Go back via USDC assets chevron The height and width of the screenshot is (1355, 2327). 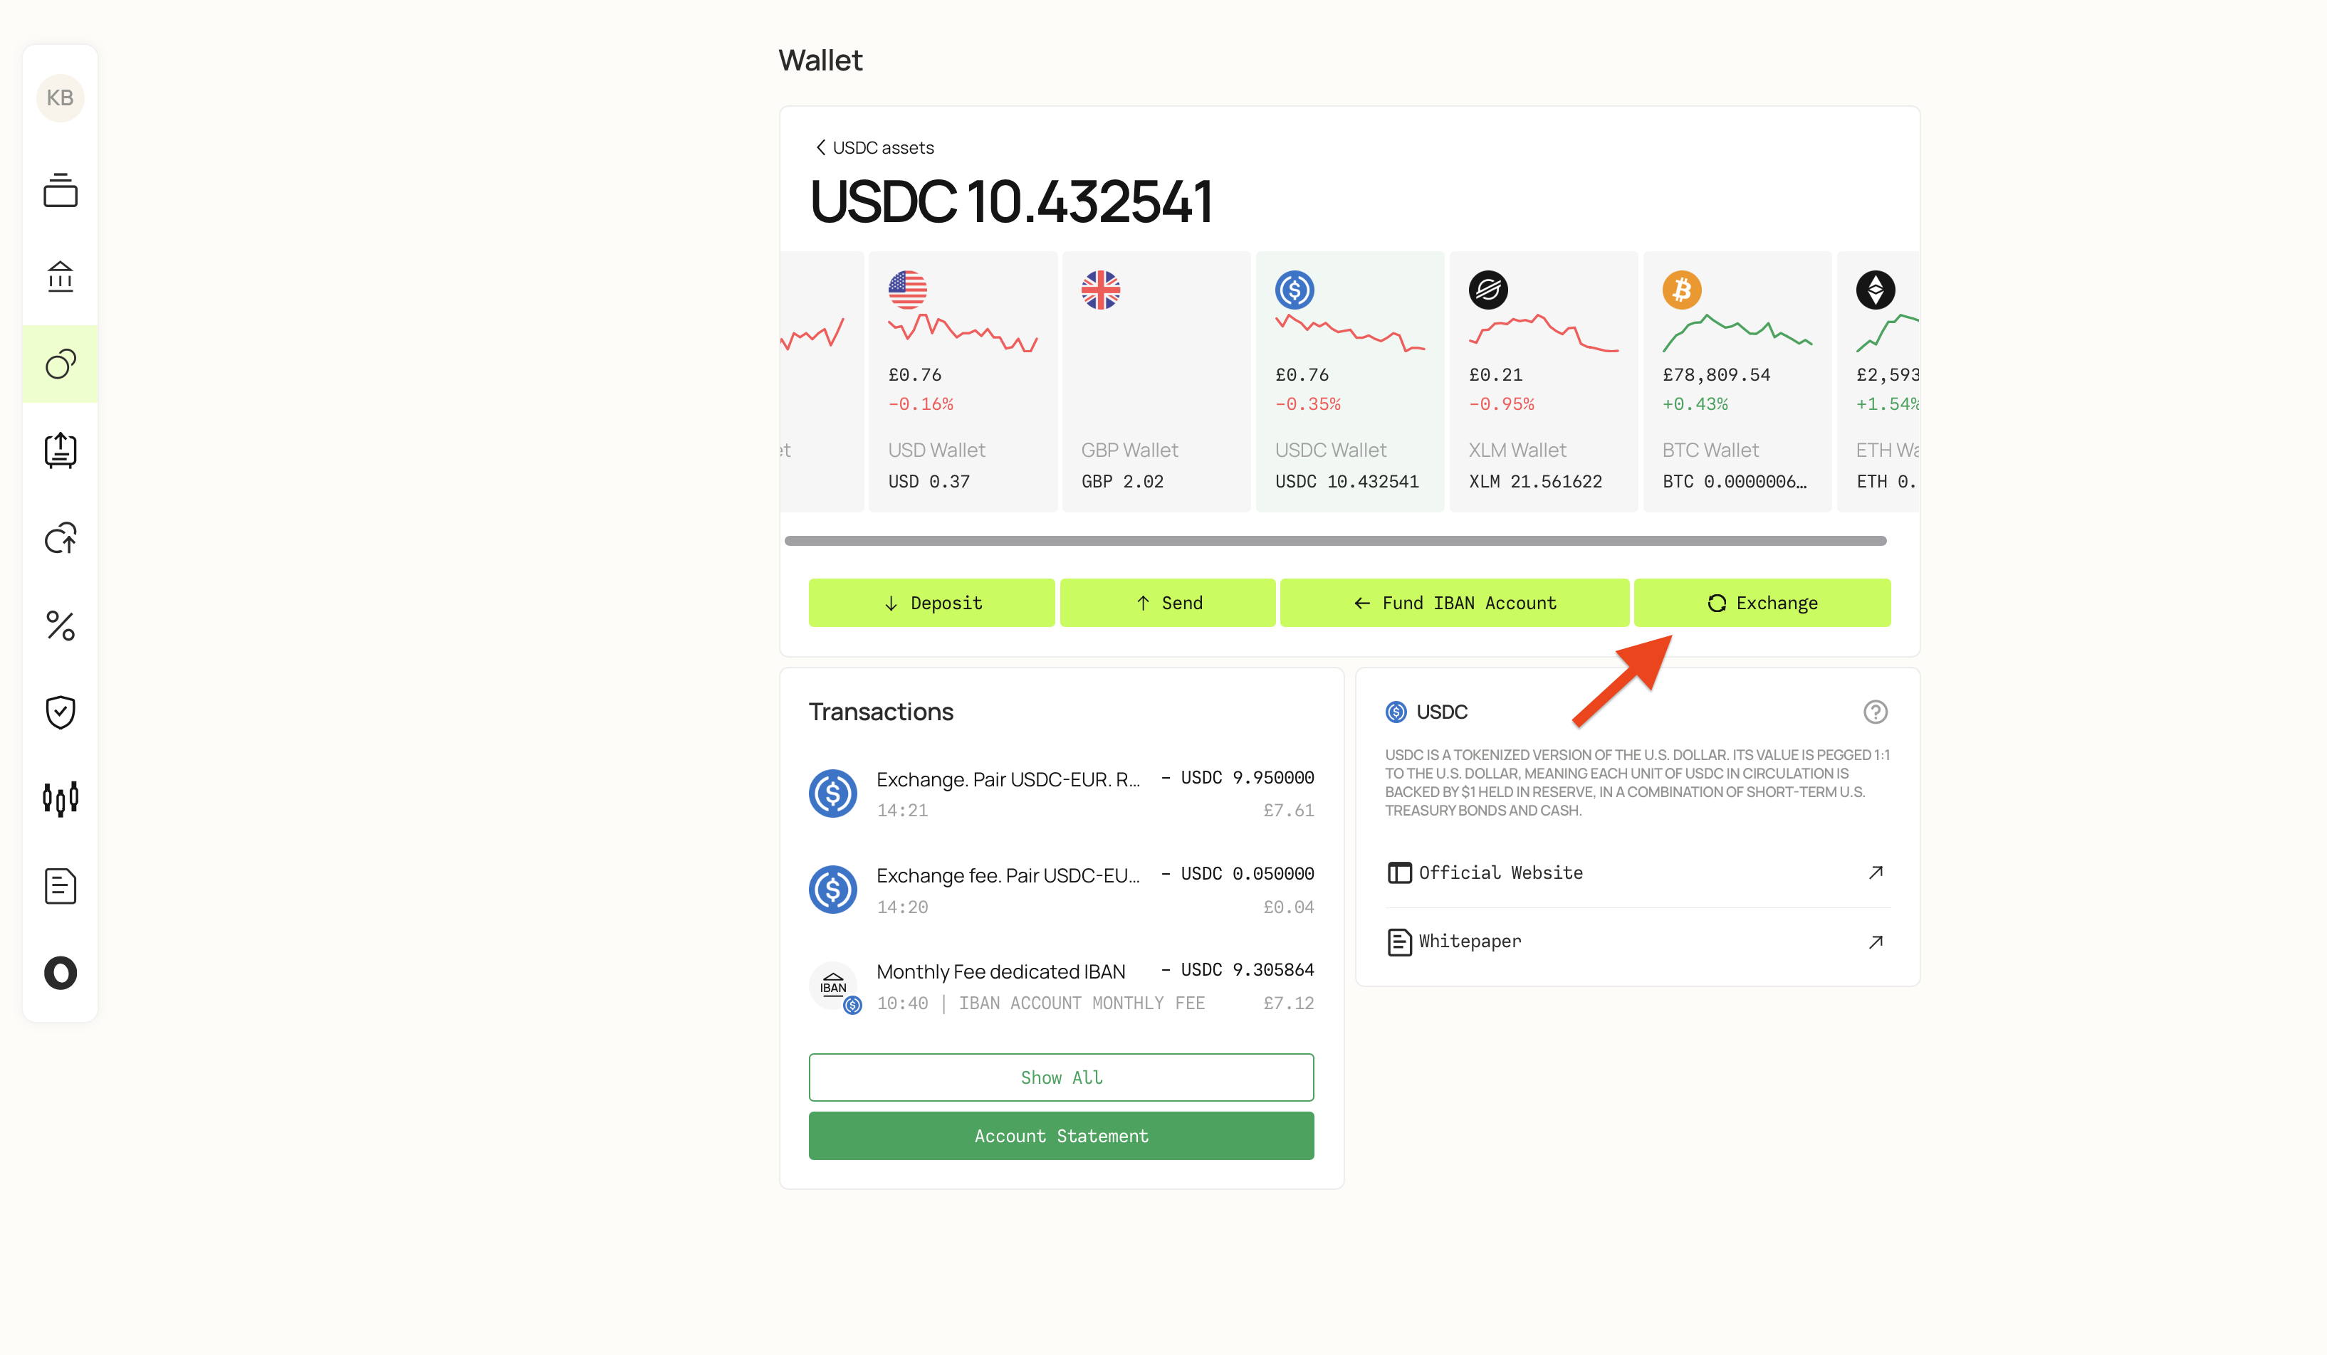[820, 148]
